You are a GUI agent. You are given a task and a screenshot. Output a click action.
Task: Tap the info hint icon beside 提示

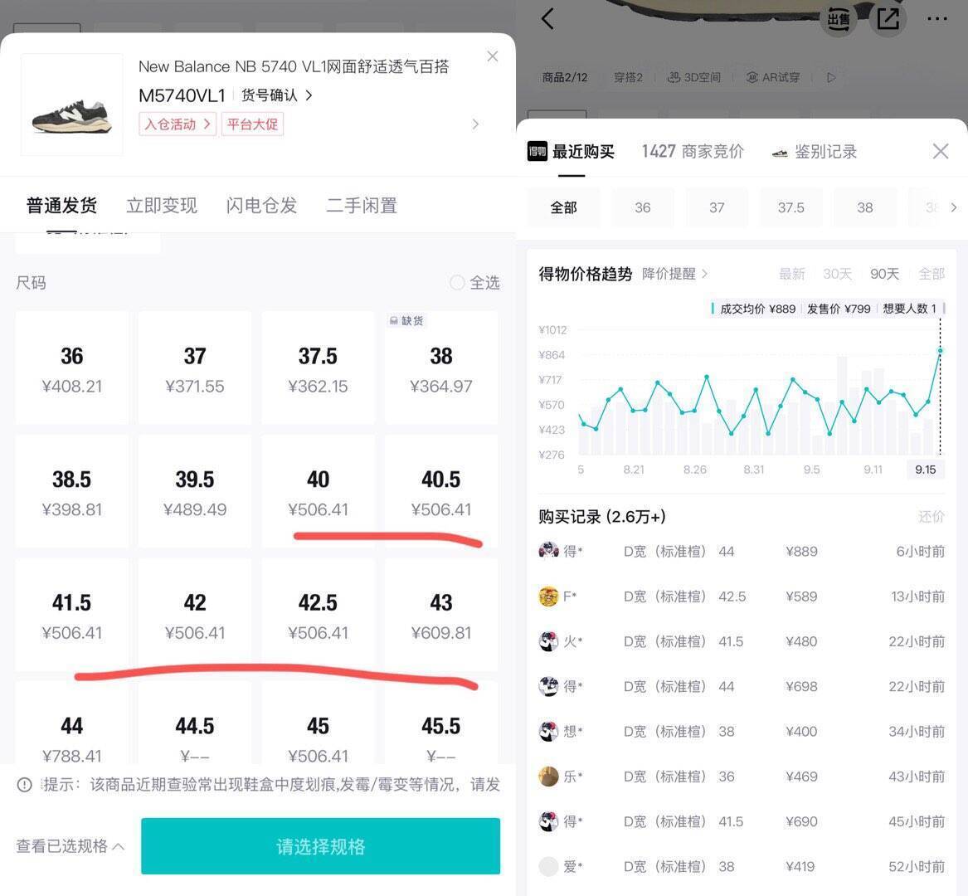25,785
